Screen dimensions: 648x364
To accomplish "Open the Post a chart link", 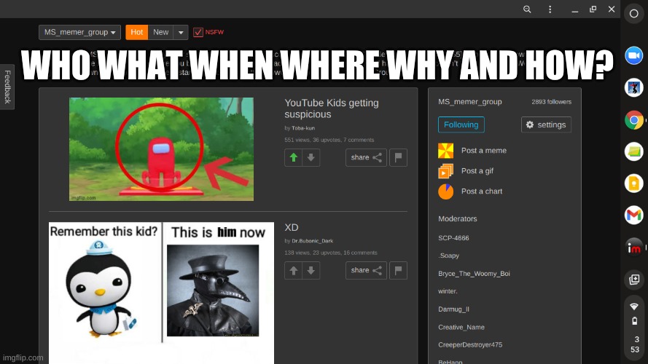I will coord(482,191).
